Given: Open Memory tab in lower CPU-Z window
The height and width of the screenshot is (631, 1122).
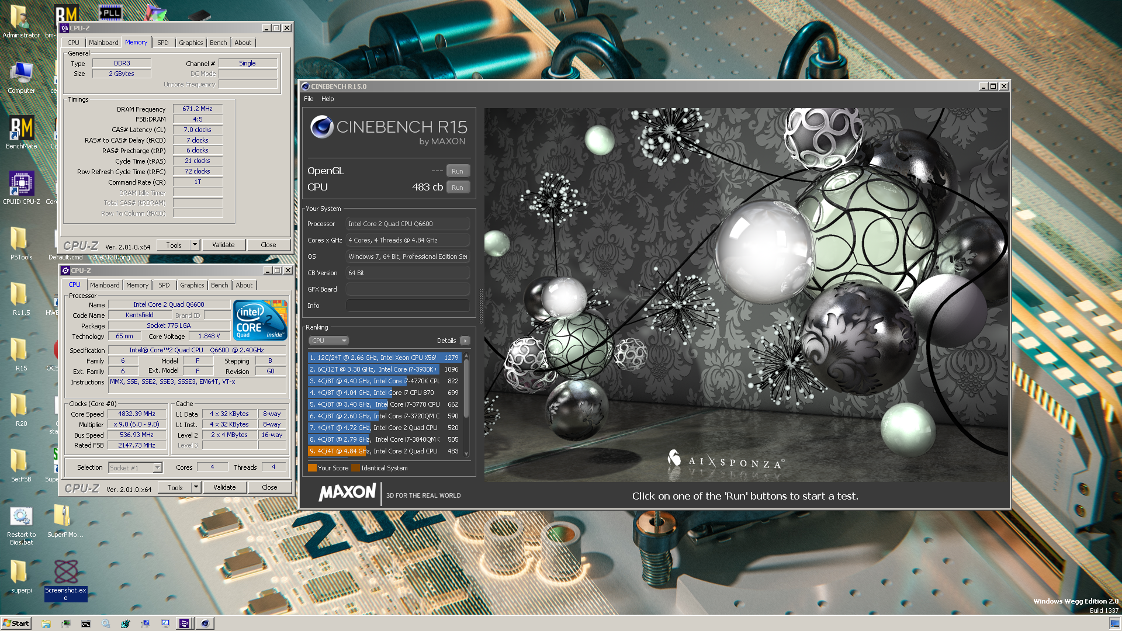Looking at the screenshot, I should click(137, 285).
